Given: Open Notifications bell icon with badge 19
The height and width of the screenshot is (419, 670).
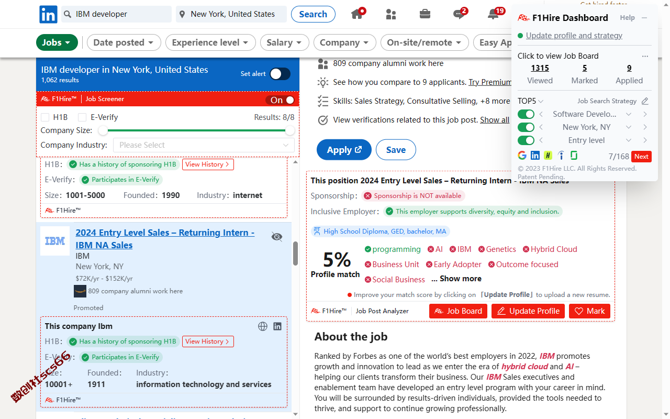Looking at the screenshot, I should (x=494, y=14).
